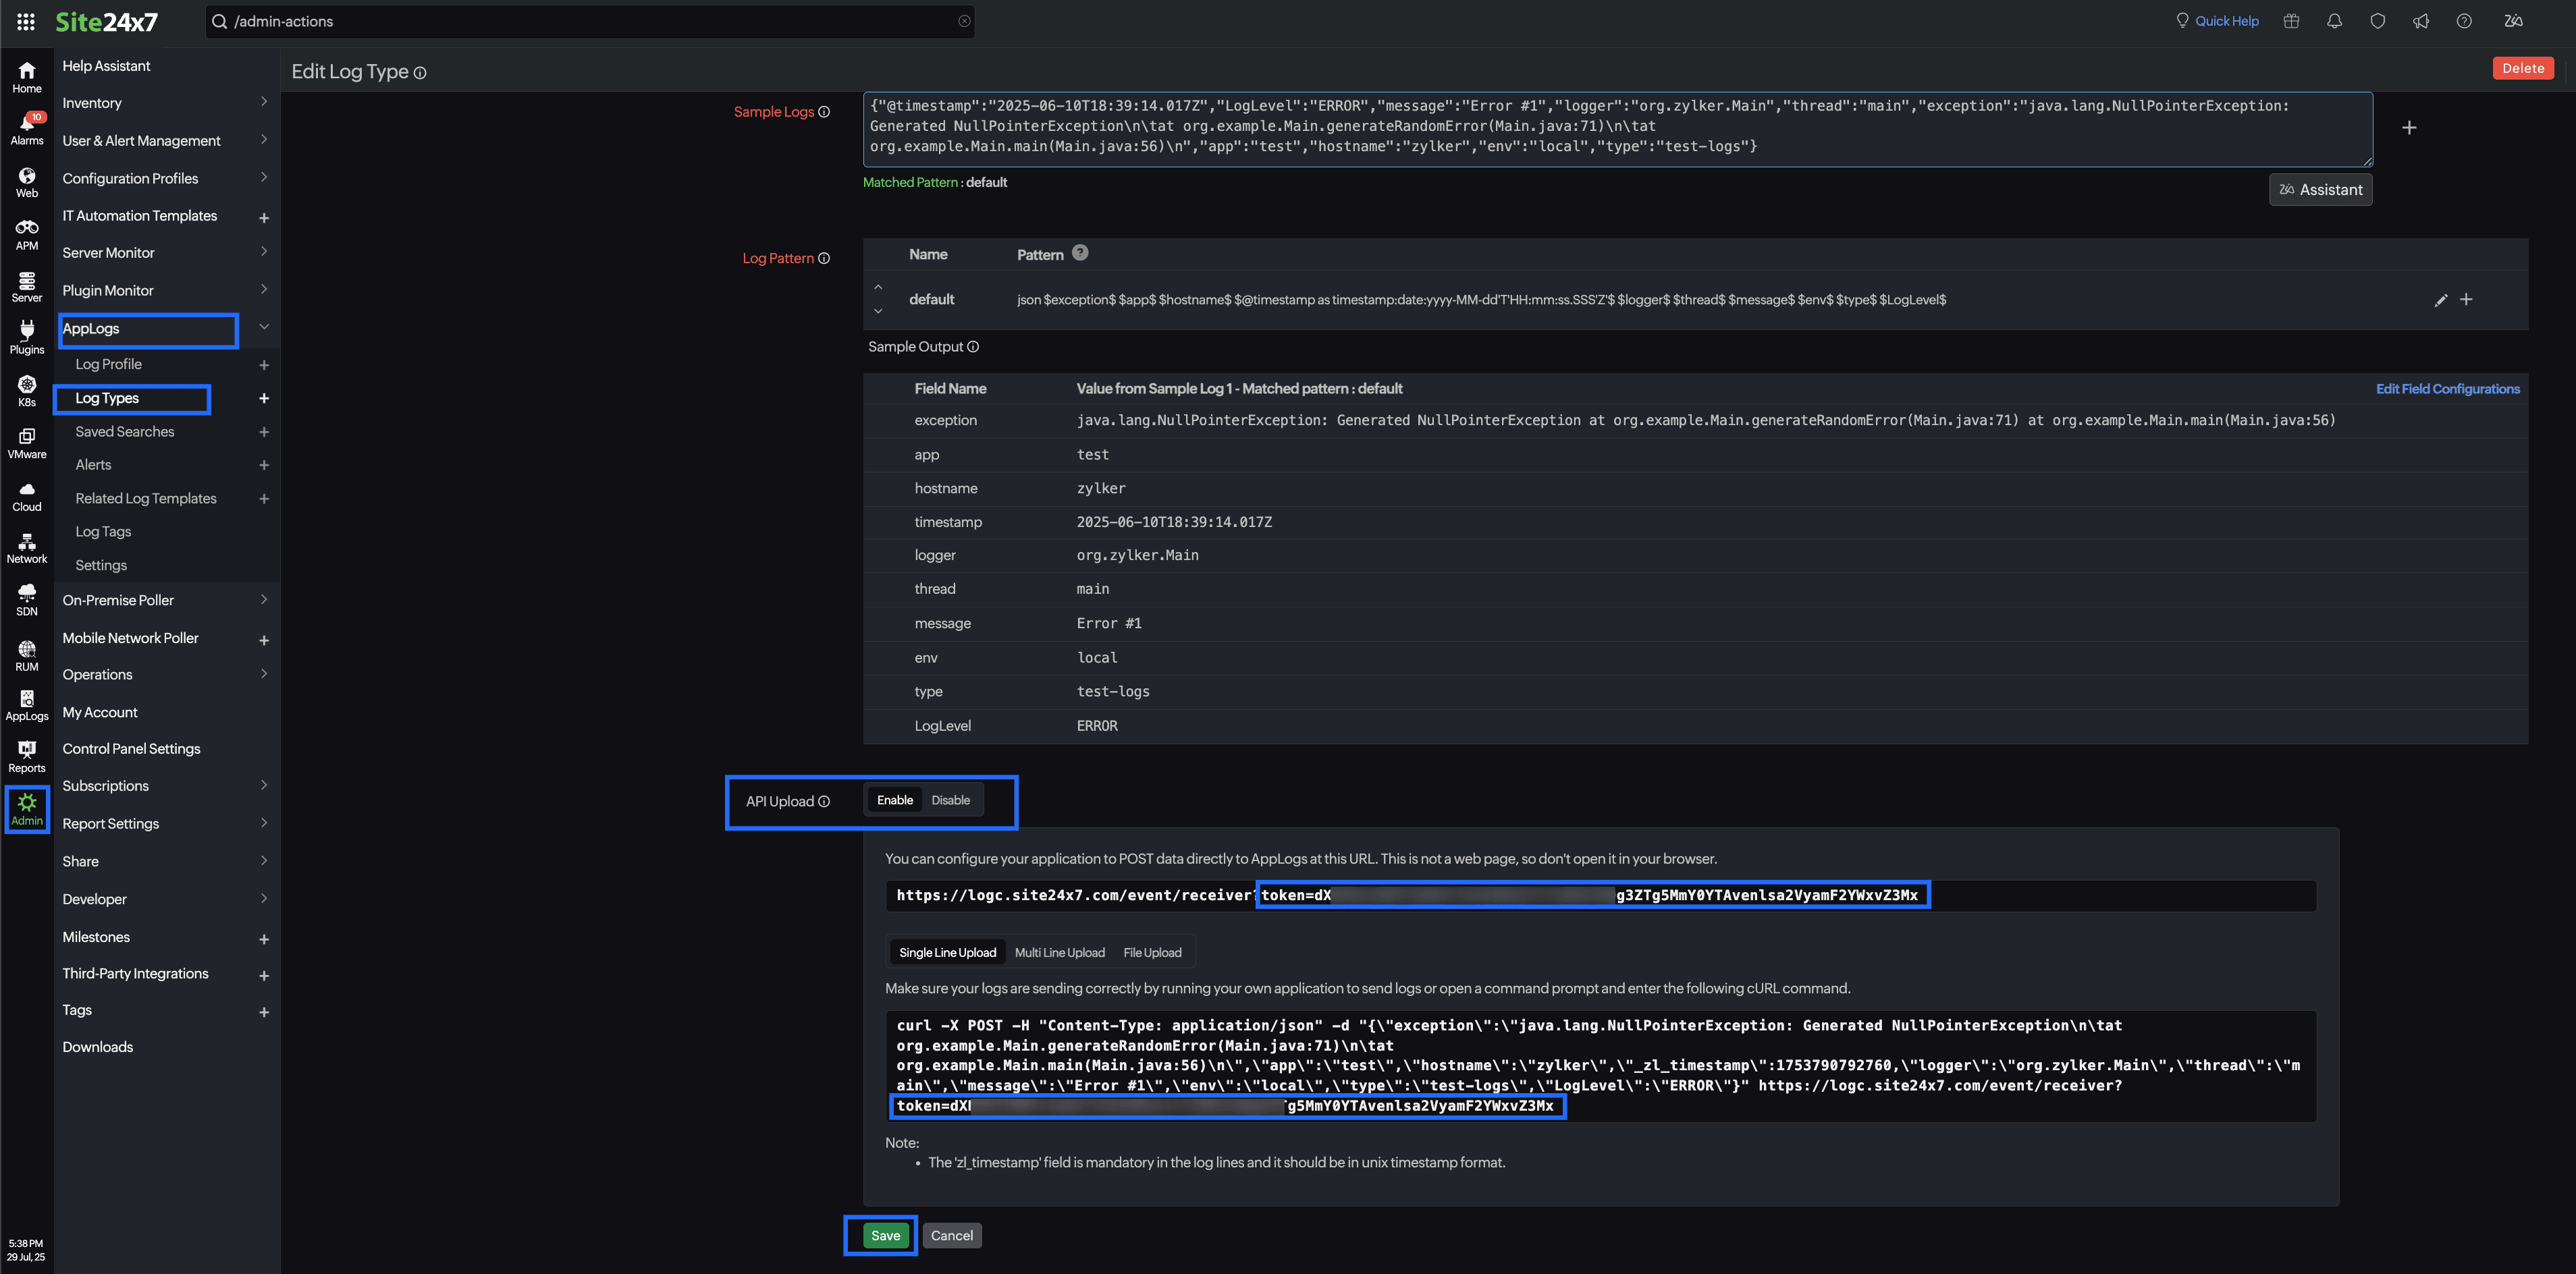The image size is (2576, 1274).
Task: Expand the Inventory submenu
Action: 264,102
